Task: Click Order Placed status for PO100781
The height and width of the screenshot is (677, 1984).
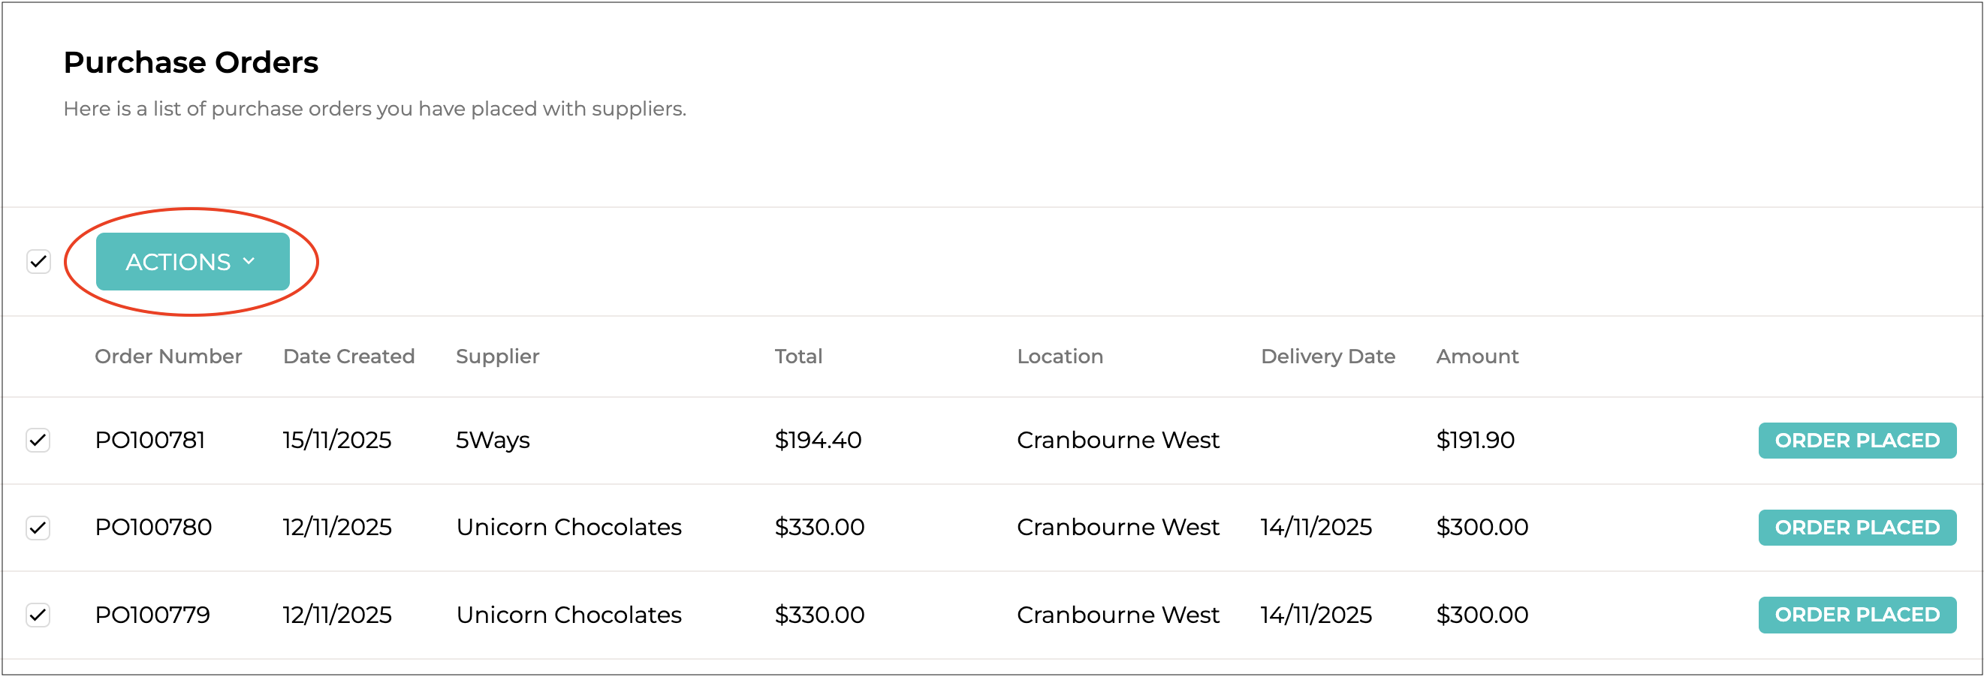Action: 1856,441
